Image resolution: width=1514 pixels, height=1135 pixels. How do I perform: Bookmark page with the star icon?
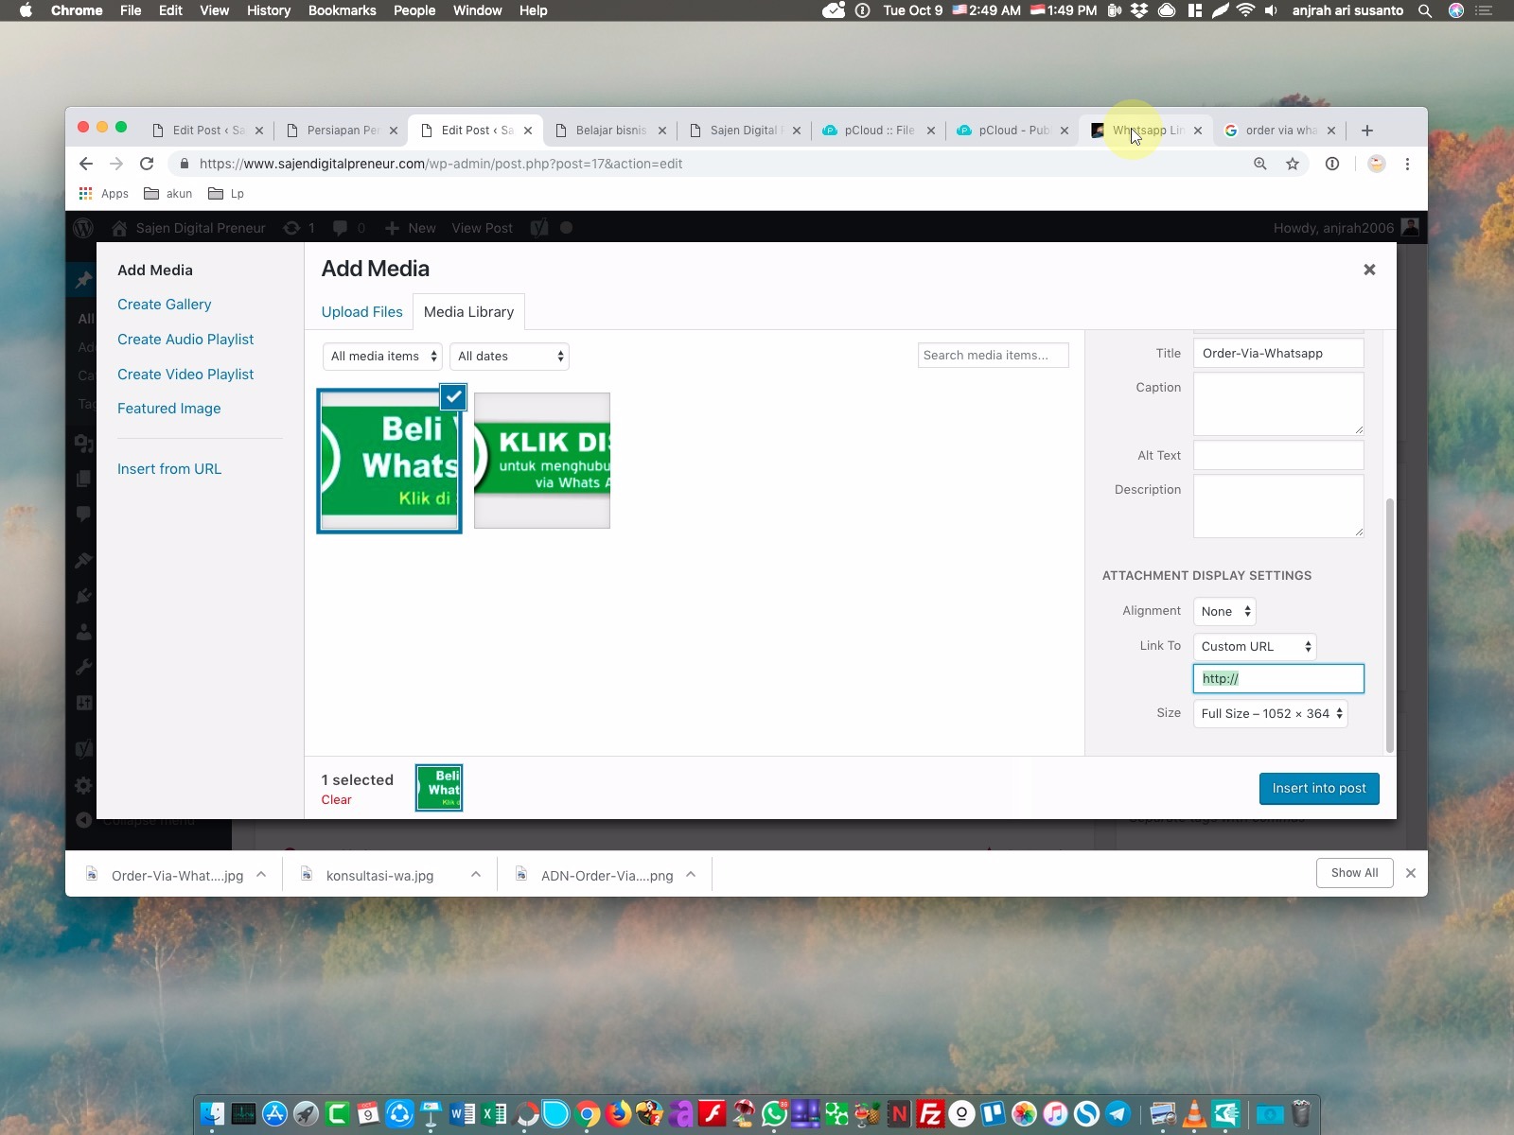(1293, 164)
